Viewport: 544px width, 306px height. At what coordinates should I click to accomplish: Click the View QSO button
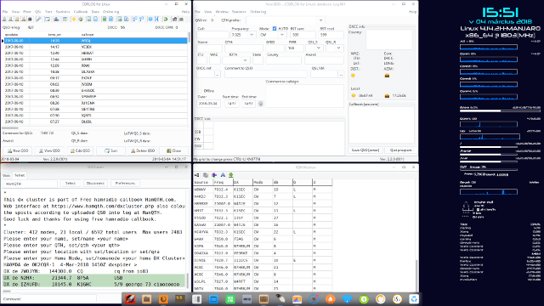coord(49,151)
